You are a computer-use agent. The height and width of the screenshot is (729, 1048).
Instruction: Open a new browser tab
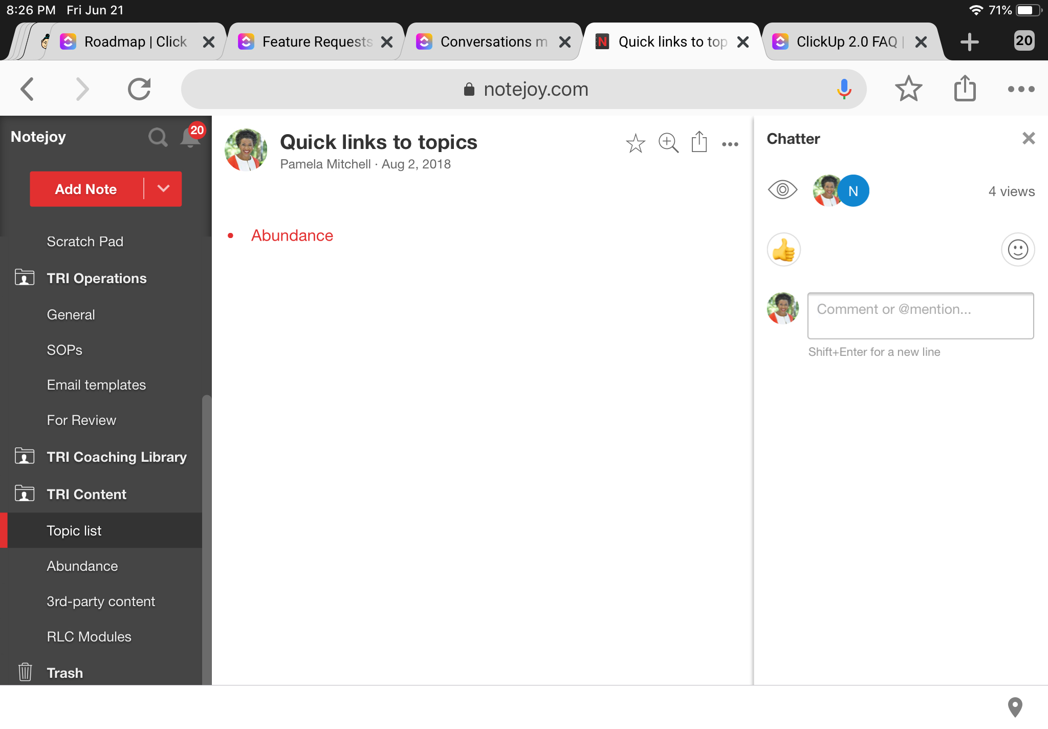[969, 42]
